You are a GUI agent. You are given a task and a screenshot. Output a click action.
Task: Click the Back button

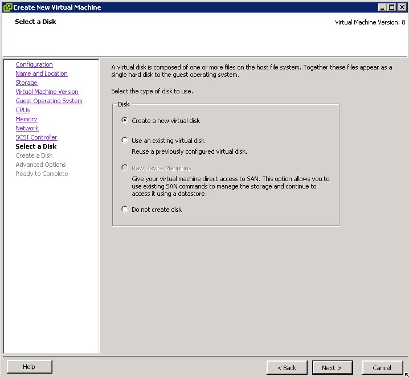287,368
